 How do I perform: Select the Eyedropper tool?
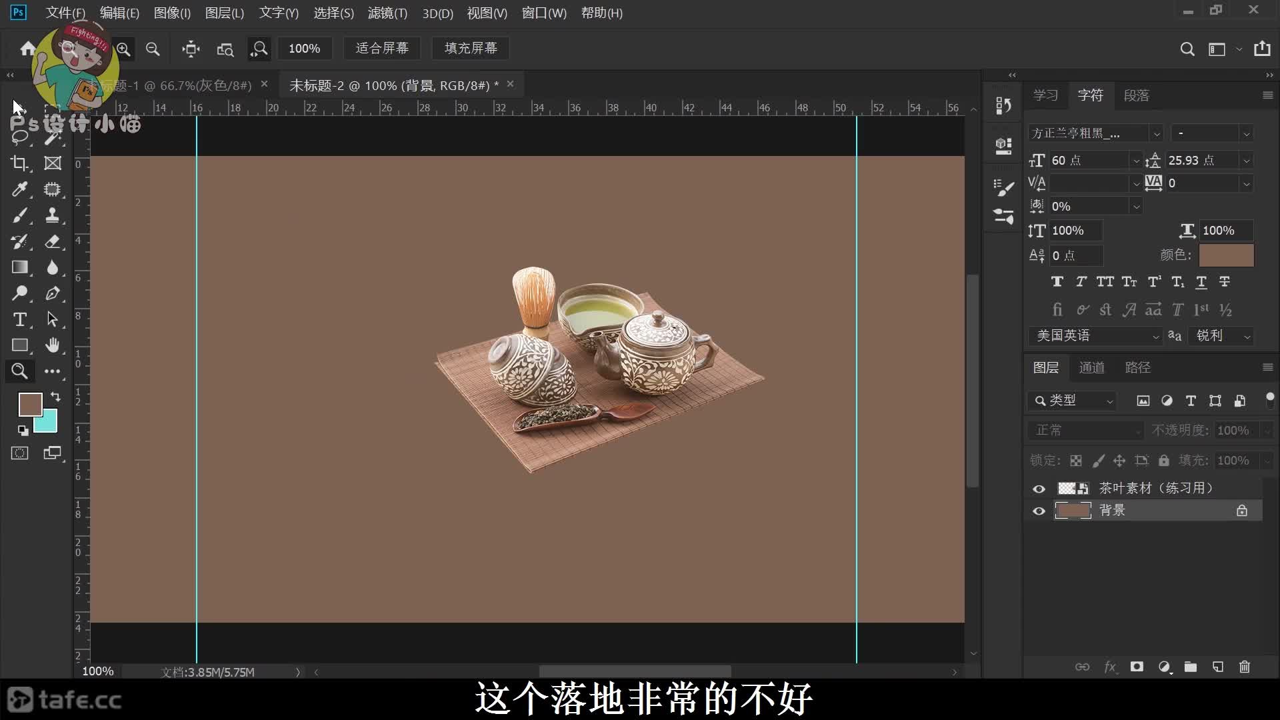[19, 189]
